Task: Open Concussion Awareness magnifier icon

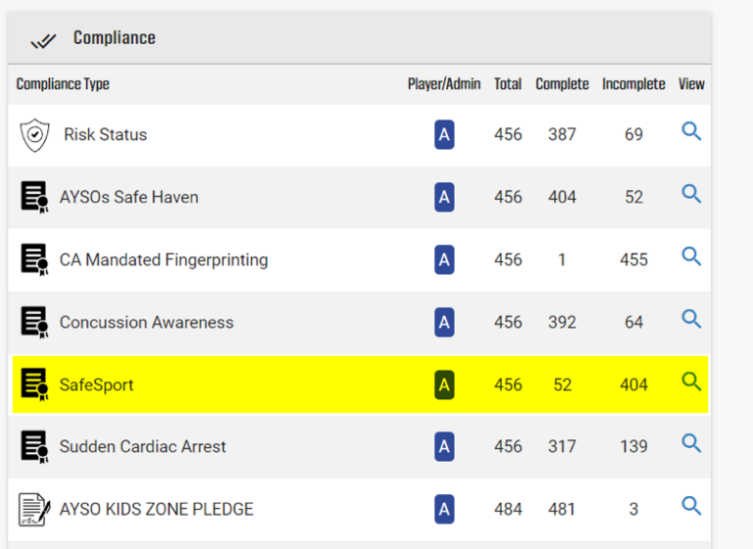Action: pos(691,320)
